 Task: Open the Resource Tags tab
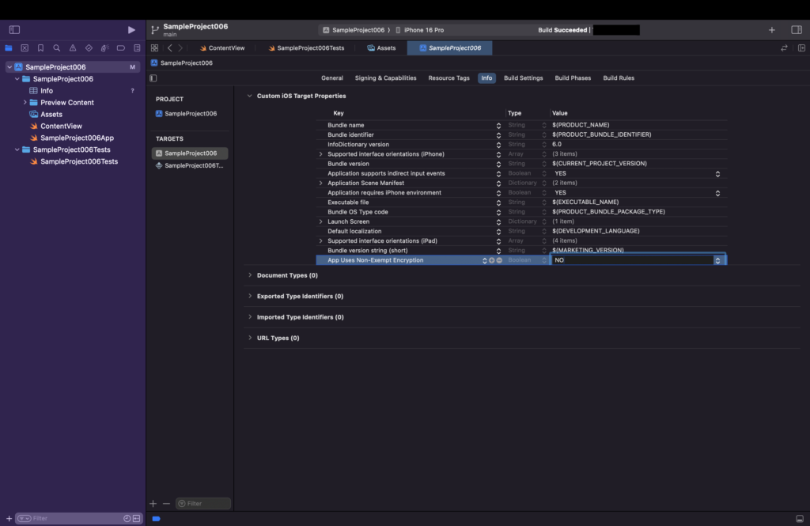[x=449, y=78]
